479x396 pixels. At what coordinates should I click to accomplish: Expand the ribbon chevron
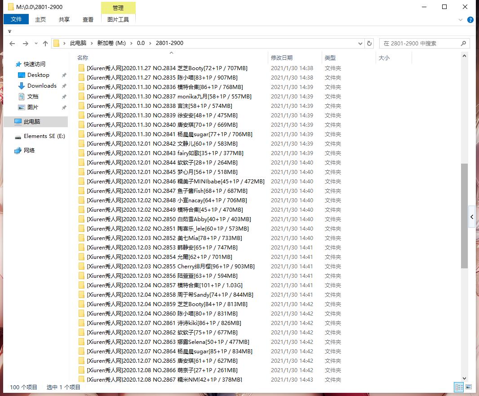[461, 20]
